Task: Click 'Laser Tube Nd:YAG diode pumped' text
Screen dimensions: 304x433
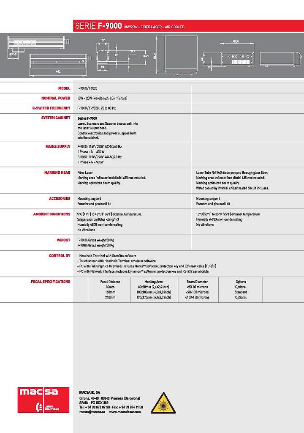Action: pyautogui.click(x=232, y=173)
